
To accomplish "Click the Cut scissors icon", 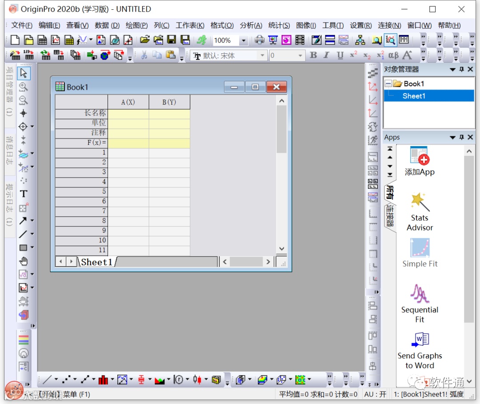I will [x=144, y=55].
